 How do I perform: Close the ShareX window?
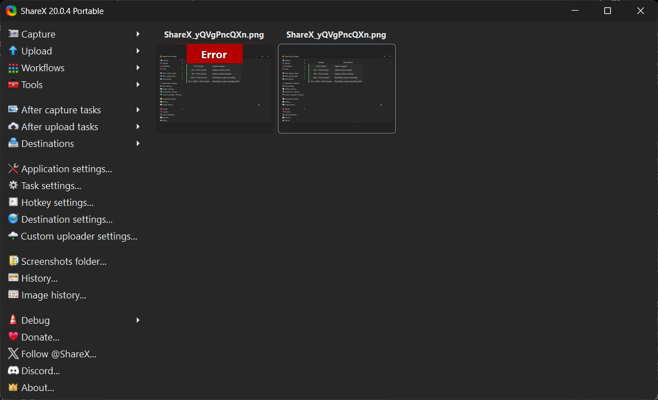point(641,11)
